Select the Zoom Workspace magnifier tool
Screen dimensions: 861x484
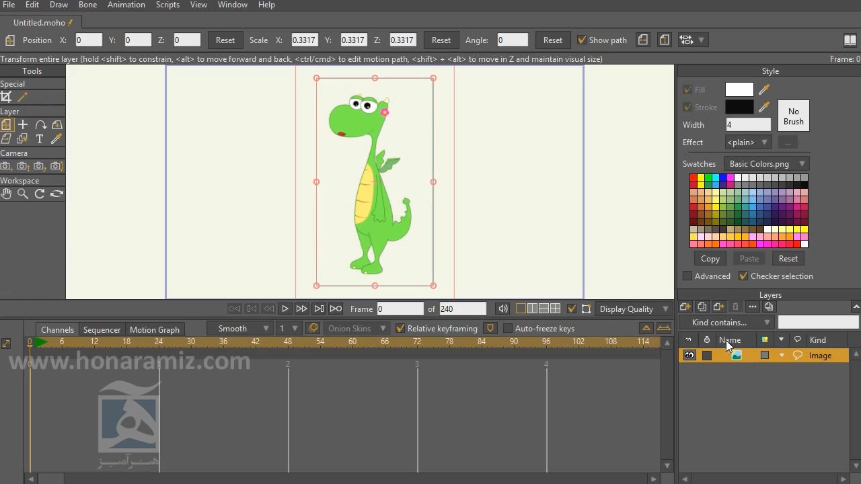coord(23,194)
